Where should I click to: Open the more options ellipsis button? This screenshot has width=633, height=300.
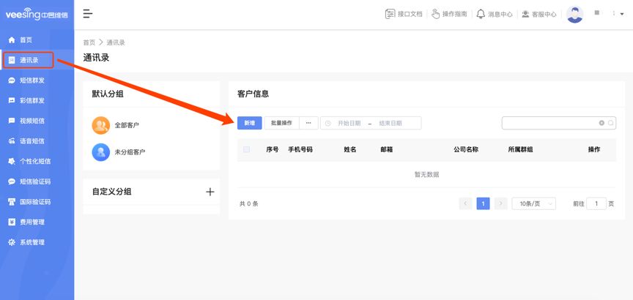click(x=309, y=123)
